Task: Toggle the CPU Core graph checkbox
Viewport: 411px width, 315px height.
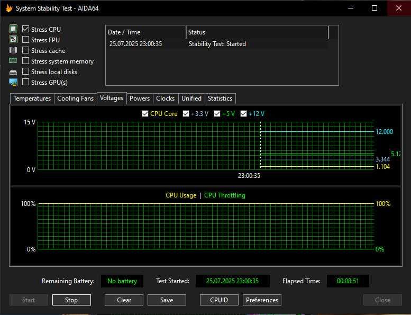Action: tap(145, 114)
